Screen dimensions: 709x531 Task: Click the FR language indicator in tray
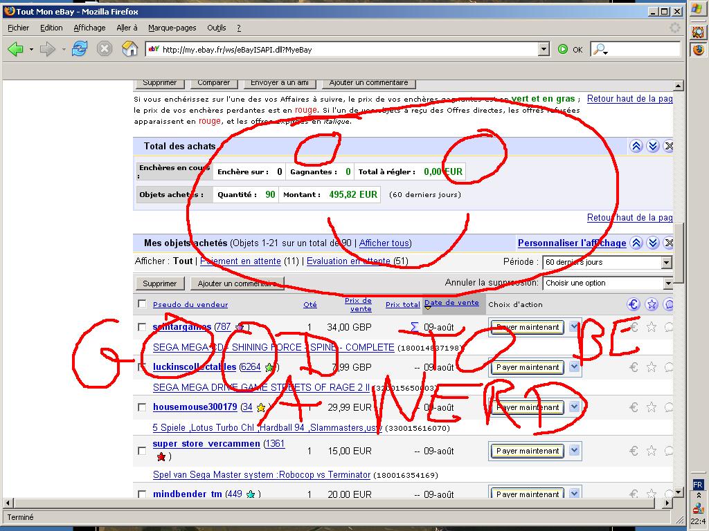point(698,485)
